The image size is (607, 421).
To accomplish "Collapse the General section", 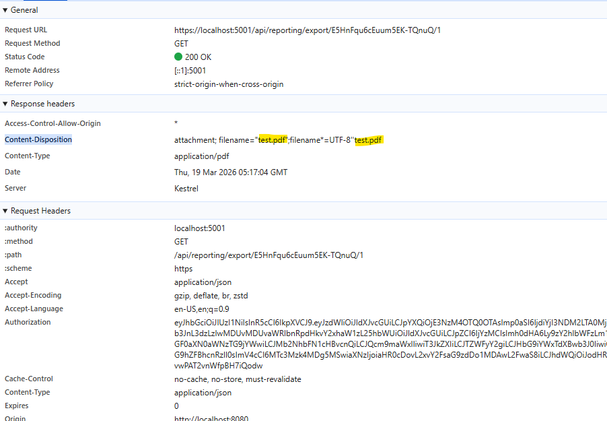I will tap(5, 10).
